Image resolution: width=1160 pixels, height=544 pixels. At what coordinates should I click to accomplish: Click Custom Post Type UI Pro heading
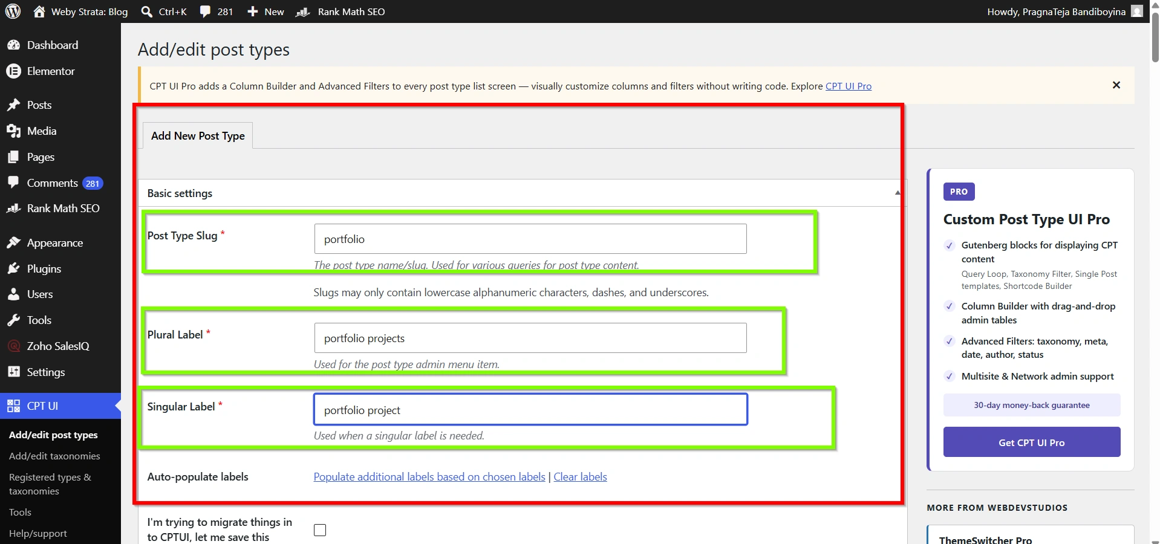pyautogui.click(x=1026, y=219)
